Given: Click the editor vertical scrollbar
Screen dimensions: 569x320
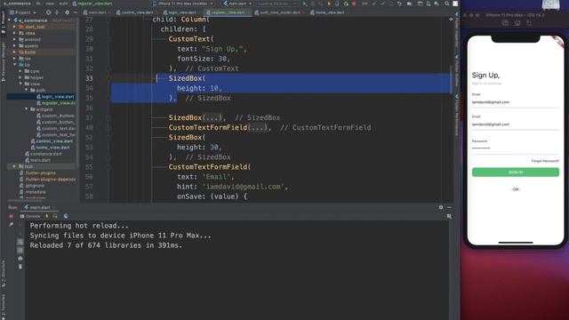Looking at the screenshot, I should tap(452, 78).
